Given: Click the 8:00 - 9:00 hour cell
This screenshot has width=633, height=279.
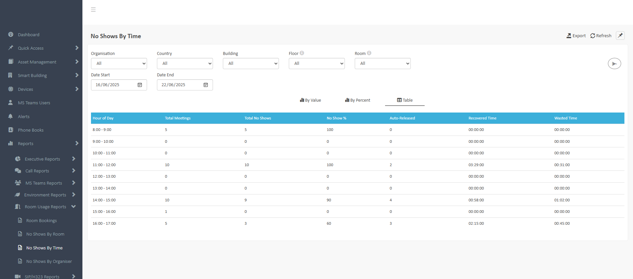Looking at the screenshot, I should point(102,130).
